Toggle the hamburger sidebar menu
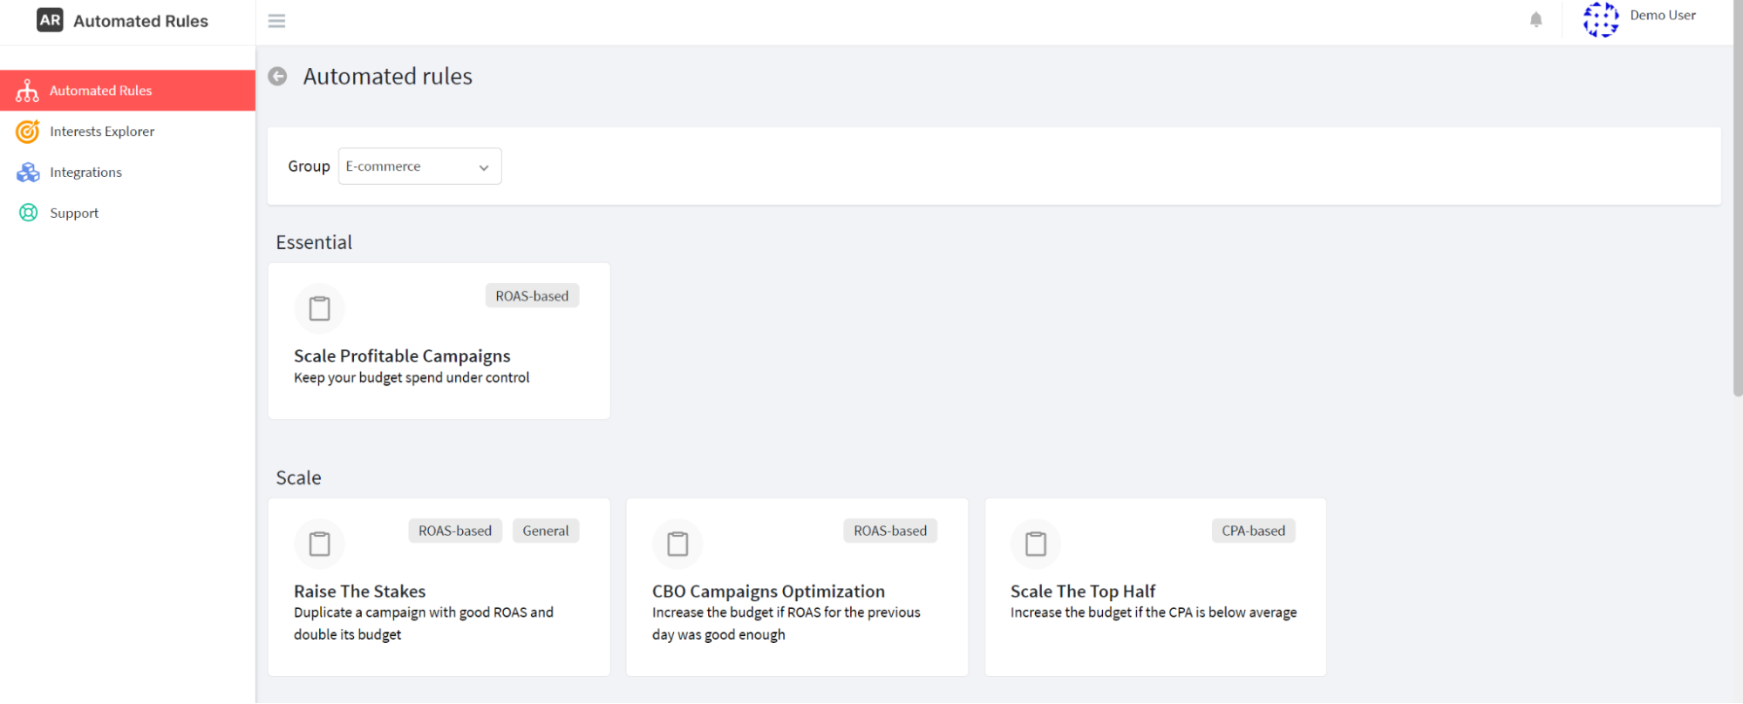This screenshot has height=704, width=1743. [276, 21]
